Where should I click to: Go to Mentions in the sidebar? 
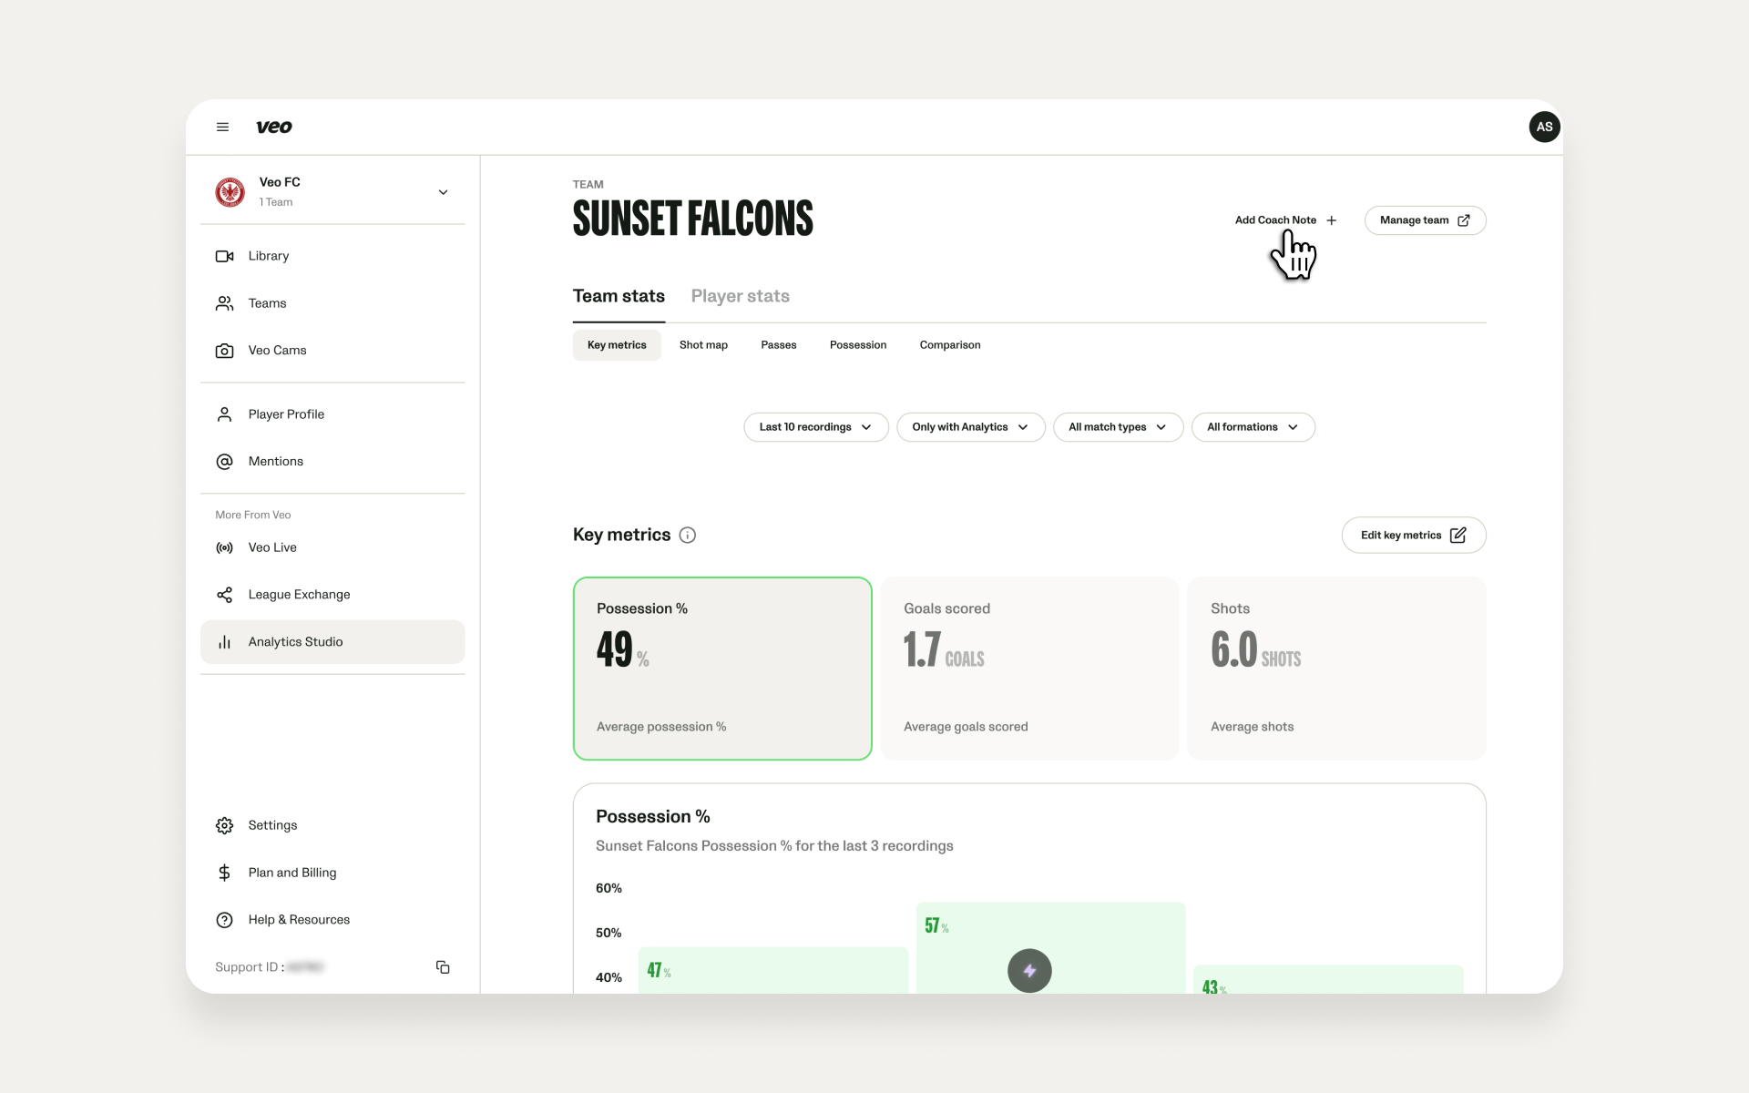point(332,462)
